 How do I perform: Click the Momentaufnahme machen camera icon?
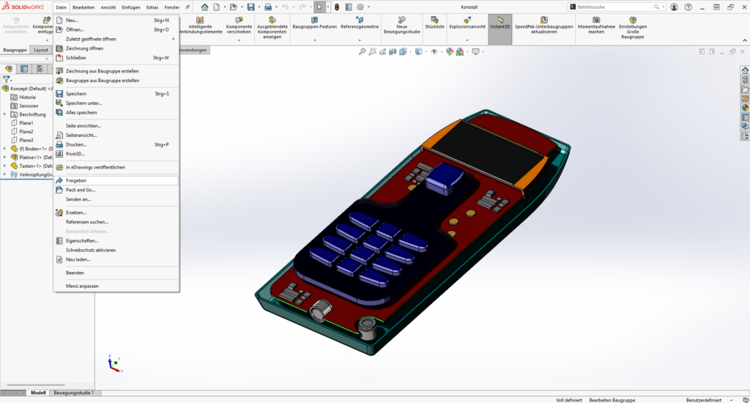point(595,20)
